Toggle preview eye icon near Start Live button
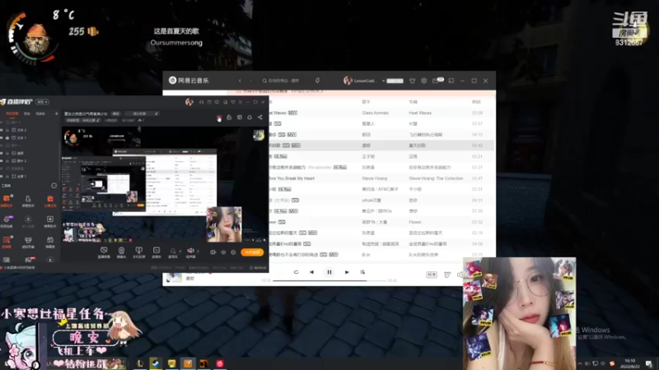Screen dimensions: 659x370 point(223,252)
